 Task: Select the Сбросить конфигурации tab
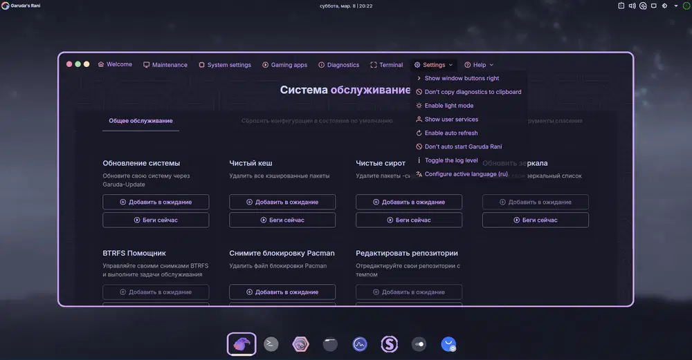tap(317, 121)
